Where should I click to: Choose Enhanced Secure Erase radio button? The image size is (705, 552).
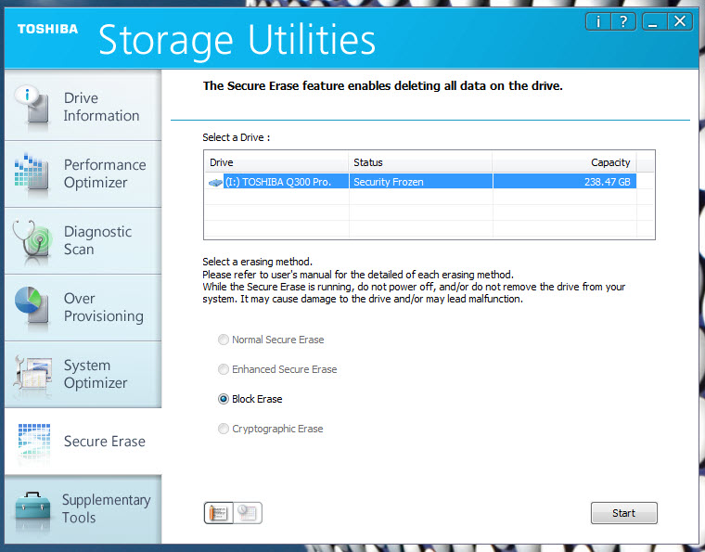224,369
